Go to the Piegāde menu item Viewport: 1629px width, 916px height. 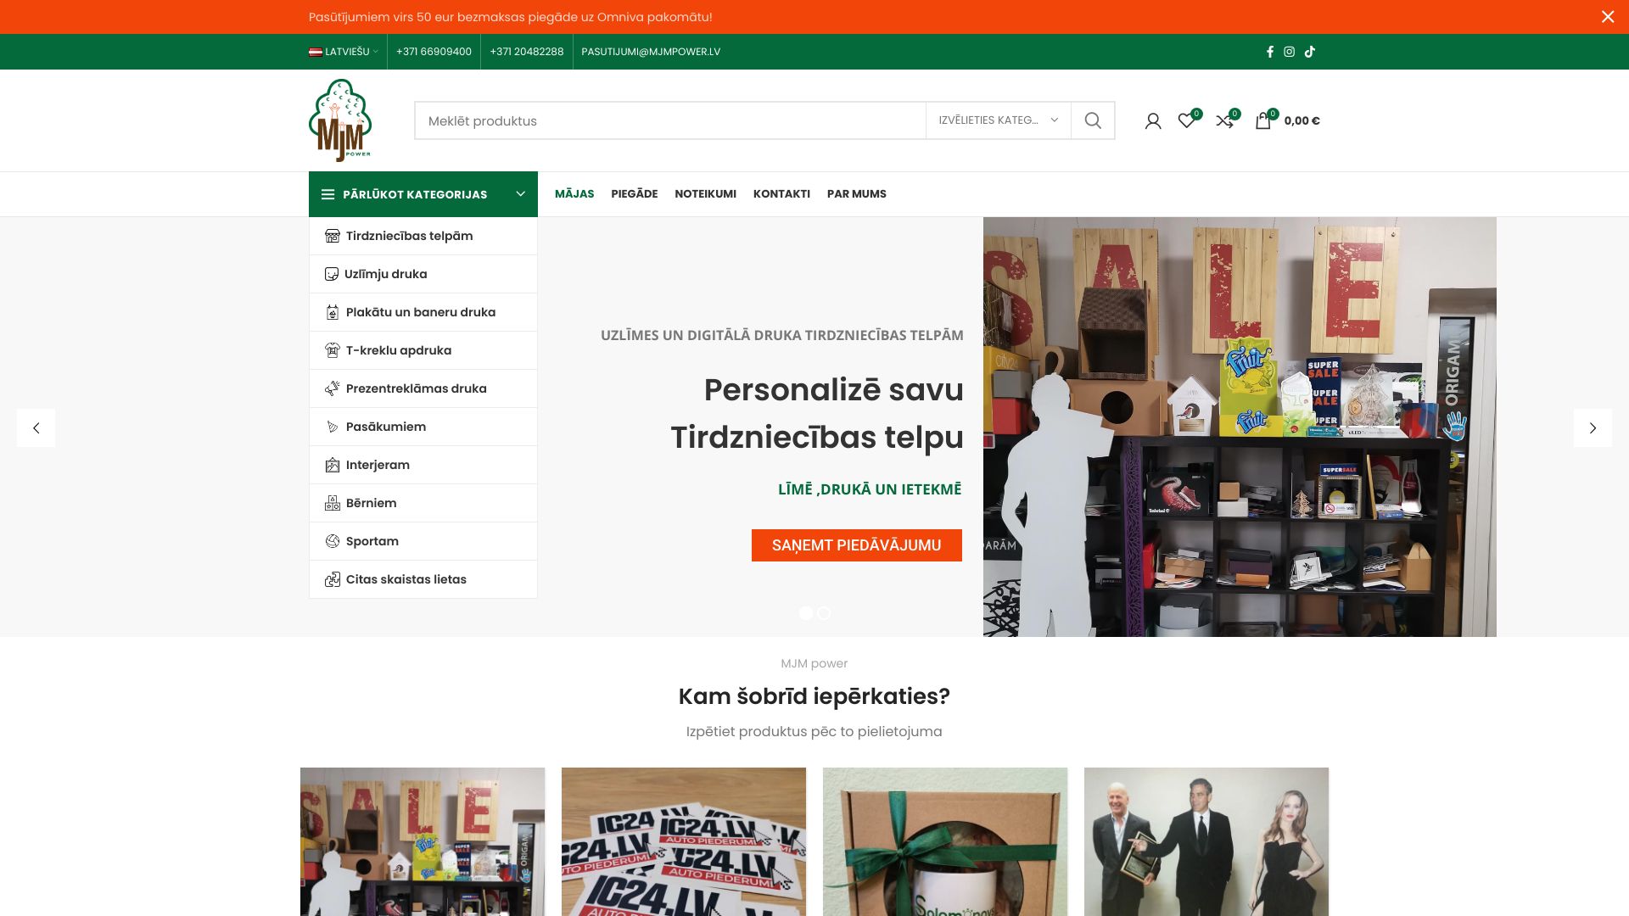coord(634,194)
